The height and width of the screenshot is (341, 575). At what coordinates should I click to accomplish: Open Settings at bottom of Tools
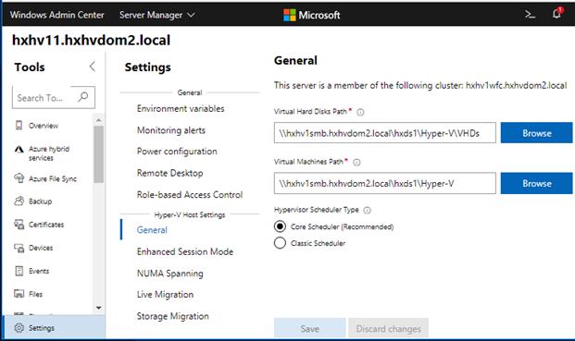coord(54,328)
